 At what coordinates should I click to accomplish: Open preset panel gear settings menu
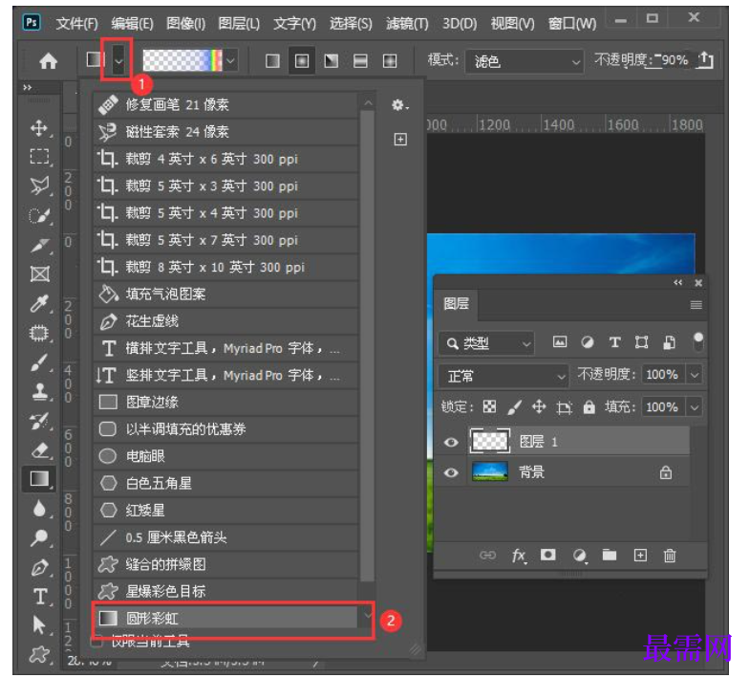pos(400,105)
